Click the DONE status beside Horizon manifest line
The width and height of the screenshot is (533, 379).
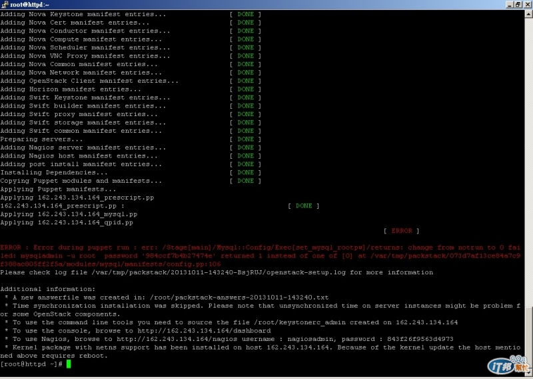(x=245, y=89)
